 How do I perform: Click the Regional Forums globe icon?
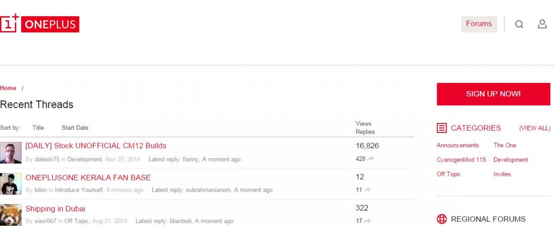pos(442,219)
